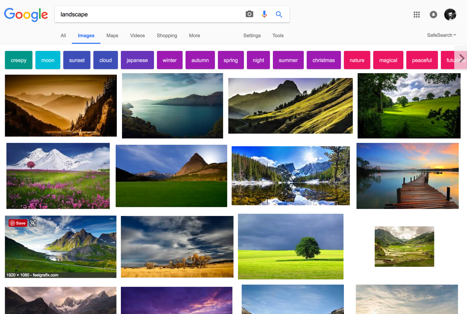
Task: Pick the nature chip
Action: (357, 60)
